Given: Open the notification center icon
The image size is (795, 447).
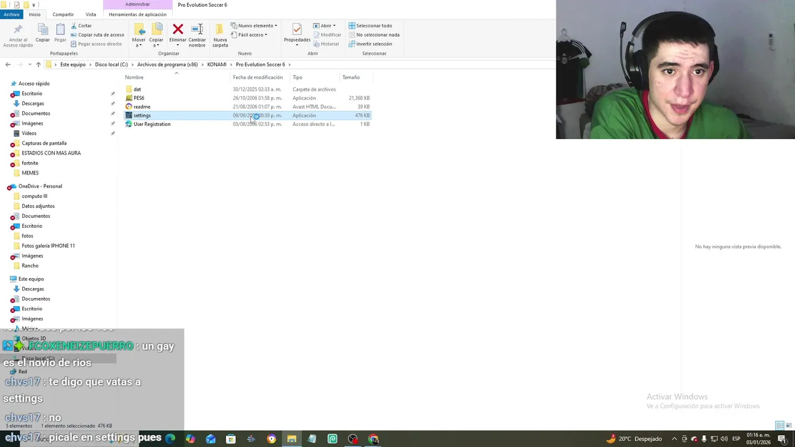Looking at the screenshot, I should coord(782,439).
